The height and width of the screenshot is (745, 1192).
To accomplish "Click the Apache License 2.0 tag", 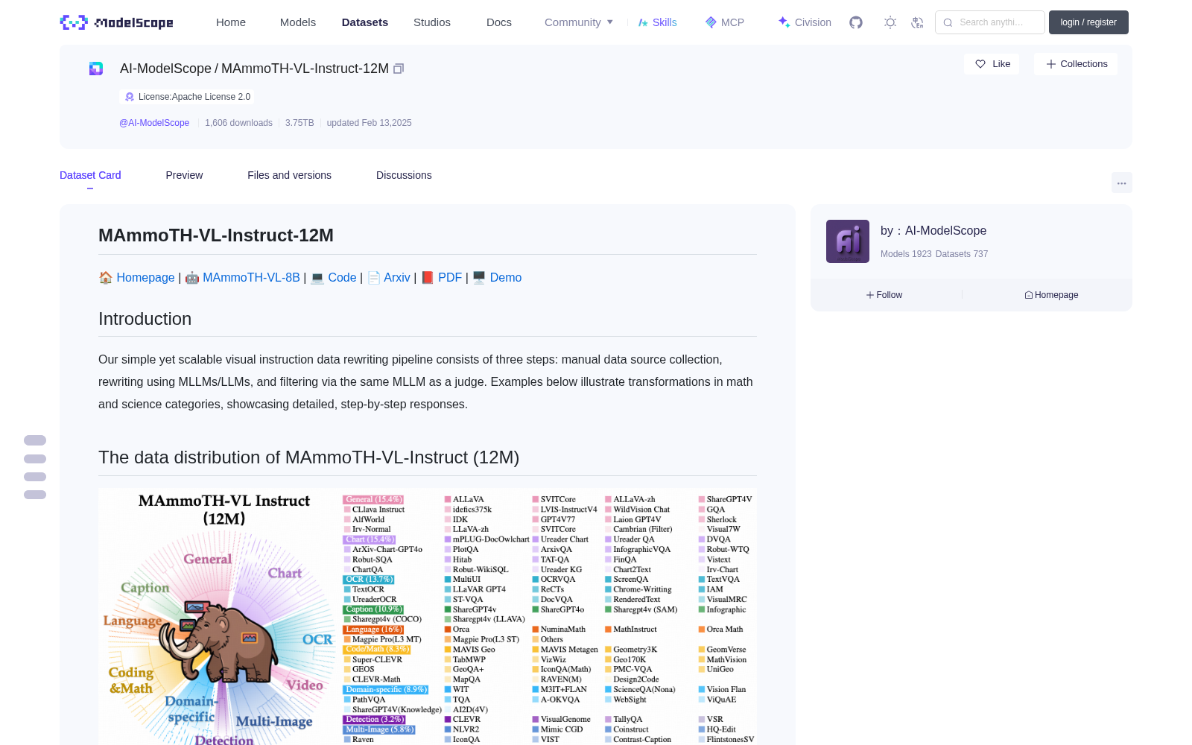I will pos(187,97).
